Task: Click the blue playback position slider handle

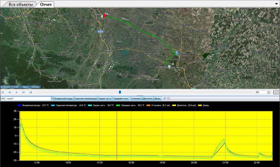Action: coord(120,92)
